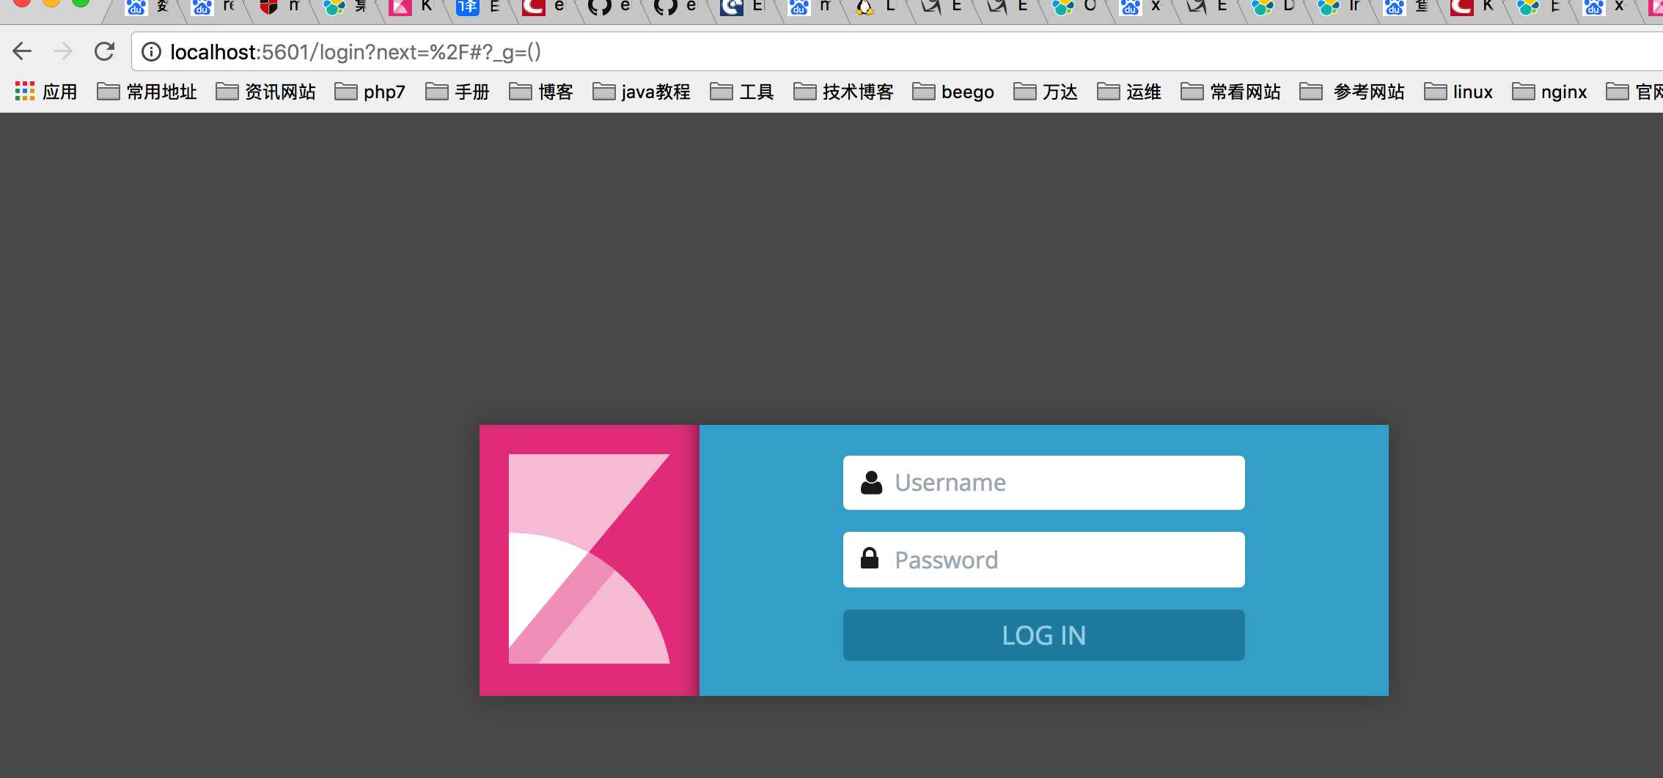
Task: Click the user icon in Username field
Action: 871,483
